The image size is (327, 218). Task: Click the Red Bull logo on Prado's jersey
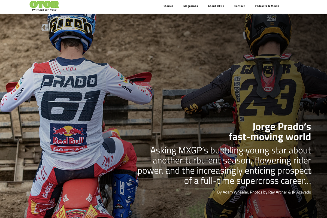click(x=69, y=134)
